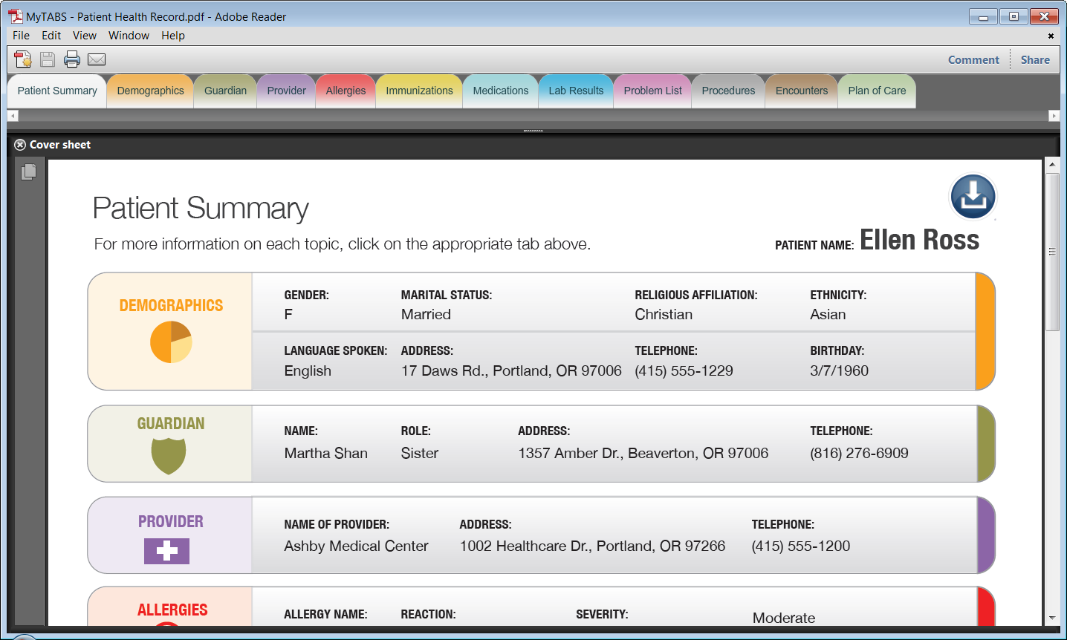Switch to the Medications tab
1067x640 pixels.
point(501,91)
